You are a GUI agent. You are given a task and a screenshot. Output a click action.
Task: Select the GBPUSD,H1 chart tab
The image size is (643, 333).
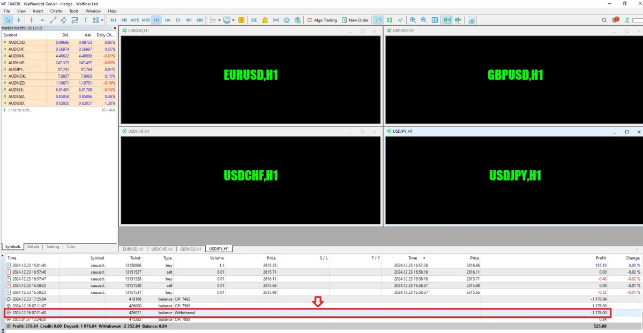(x=191, y=249)
